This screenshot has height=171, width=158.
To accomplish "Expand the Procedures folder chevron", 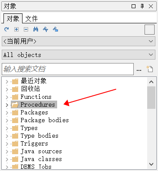I will (x=7, y=105).
